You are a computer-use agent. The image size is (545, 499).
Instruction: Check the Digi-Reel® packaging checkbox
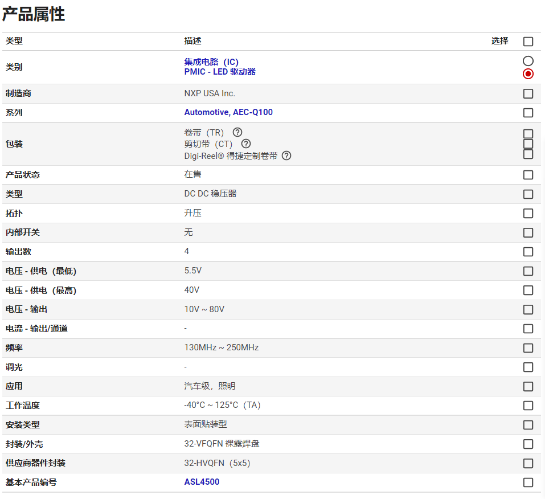click(x=528, y=154)
